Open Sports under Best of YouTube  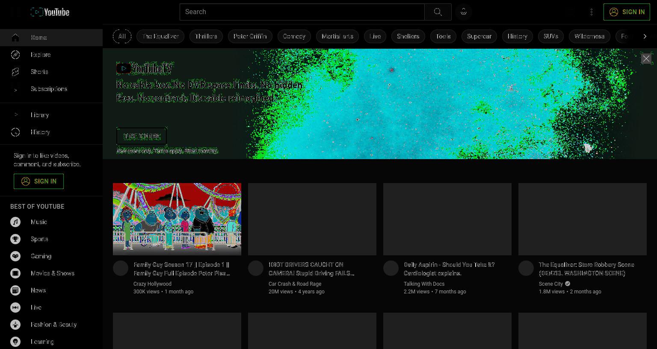pyautogui.click(x=51, y=239)
